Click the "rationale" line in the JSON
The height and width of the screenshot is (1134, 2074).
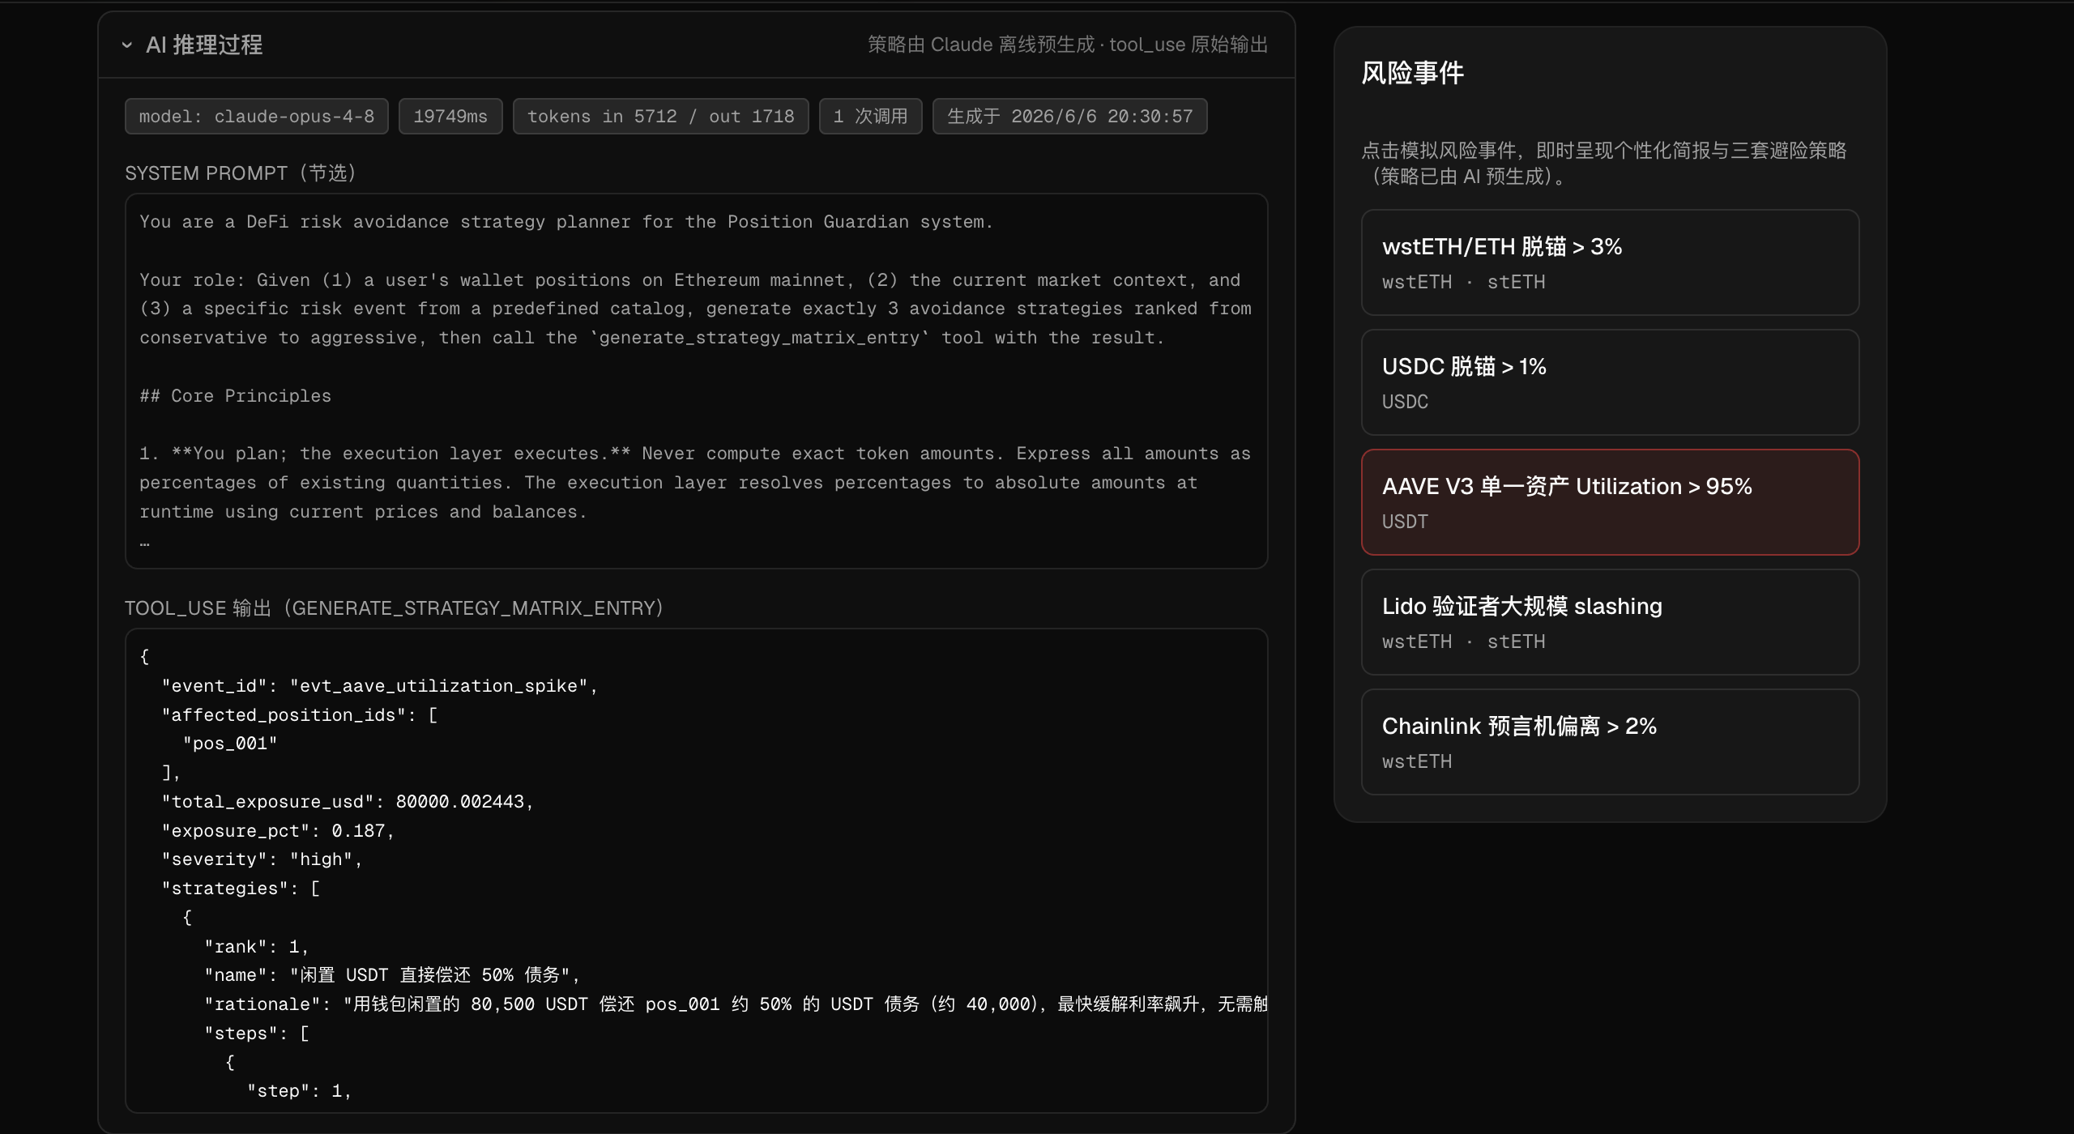click(736, 1004)
